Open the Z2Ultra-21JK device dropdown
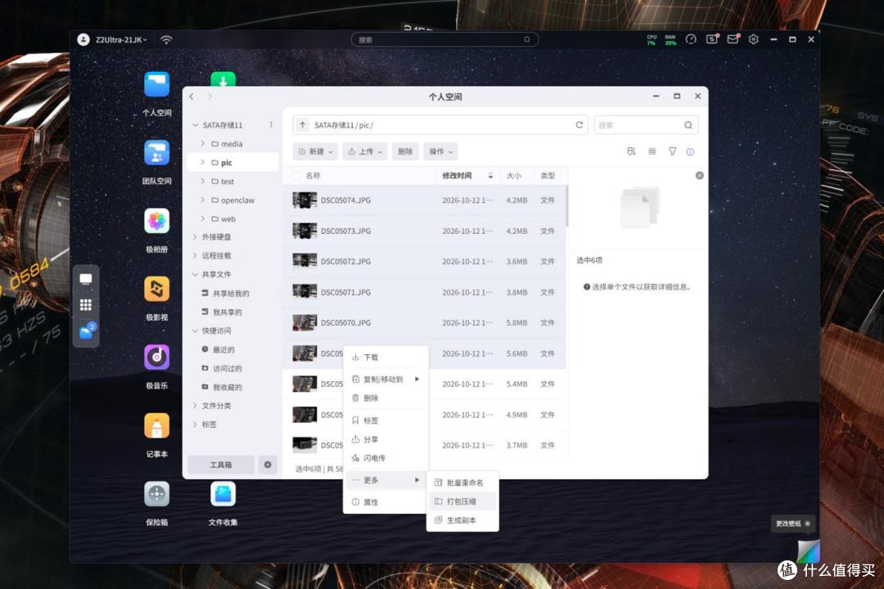 [120, 39]
